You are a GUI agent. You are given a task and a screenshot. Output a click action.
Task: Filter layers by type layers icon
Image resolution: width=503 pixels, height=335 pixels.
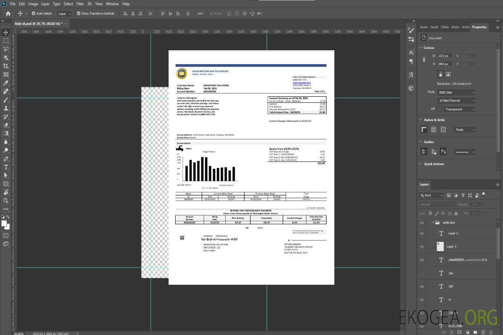coord(462,195)
